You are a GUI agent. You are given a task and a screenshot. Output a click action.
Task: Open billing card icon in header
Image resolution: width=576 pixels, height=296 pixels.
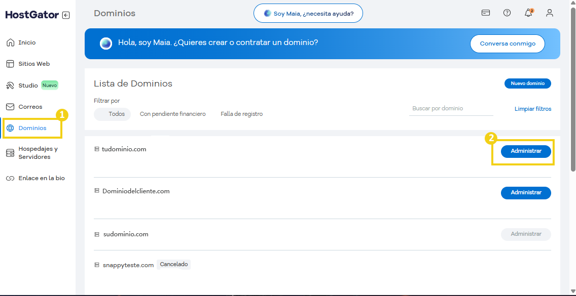tap(486, 13)
